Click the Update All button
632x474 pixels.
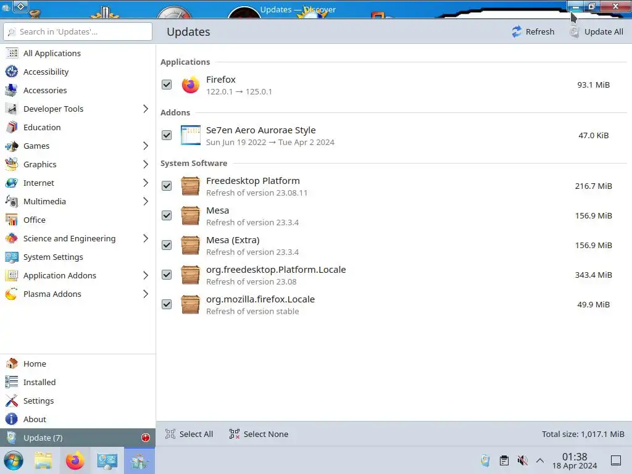pos(597,31)
